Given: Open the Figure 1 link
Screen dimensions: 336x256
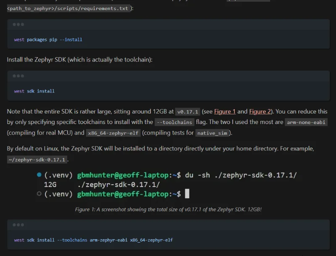Looking at the screenshot, I should pyautogui.click(x=225, y=111).
